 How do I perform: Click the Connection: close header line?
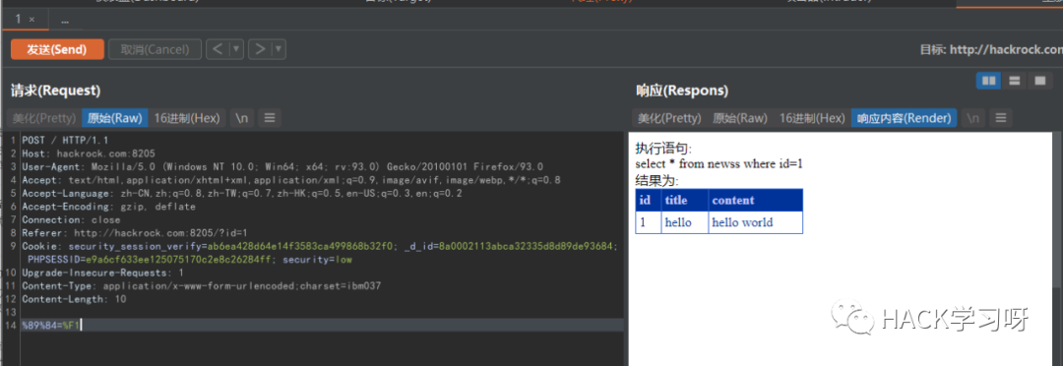click(x=71, y=219)
